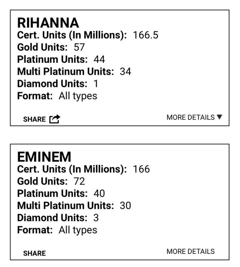240x267 pixels.
Task: Click Eminem's Format All types line
Action: [x=57, y=230]
